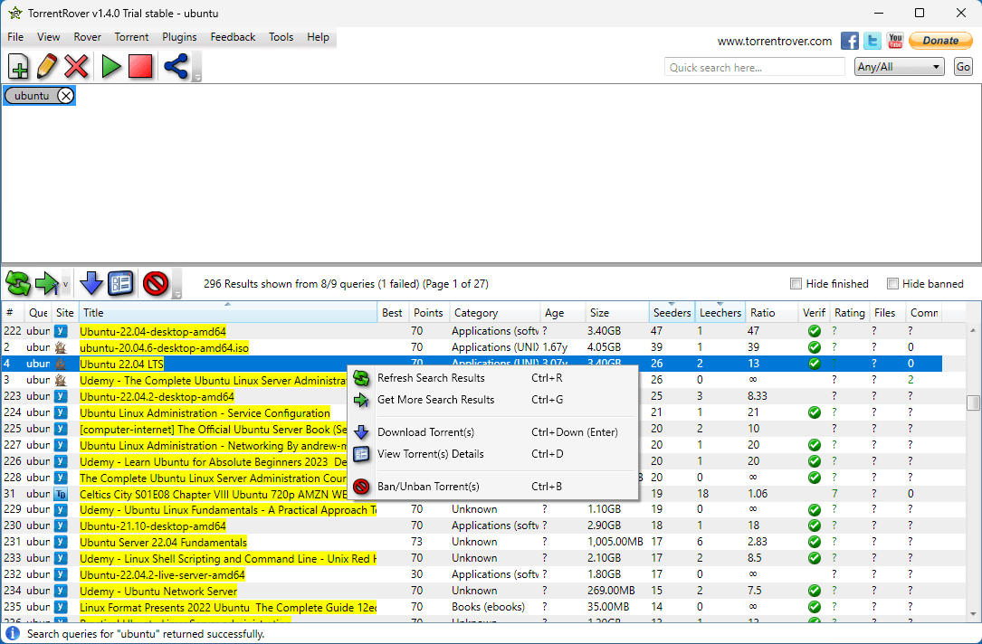Choose Refresh Search Results in context menu
This screenshot has width=982, height=644.
click(x=492, y=378)
